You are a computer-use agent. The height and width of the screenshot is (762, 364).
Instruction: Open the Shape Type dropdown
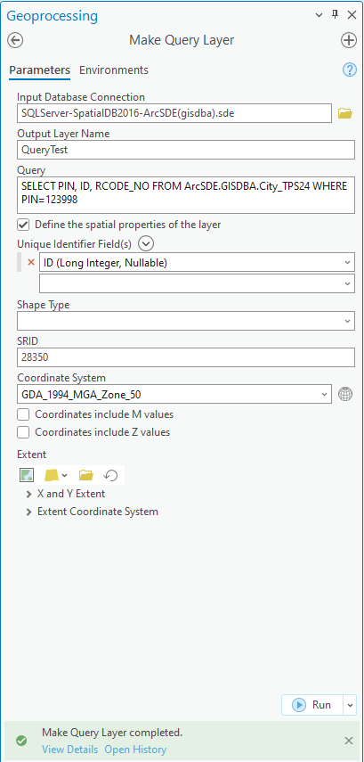pos(186,321)
